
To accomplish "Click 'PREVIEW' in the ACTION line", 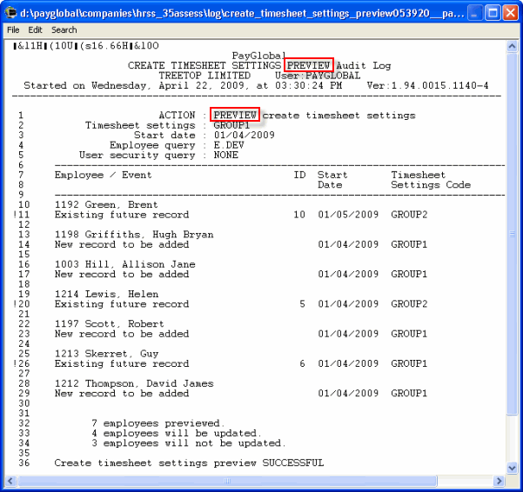I will click(x=235, y=116).
